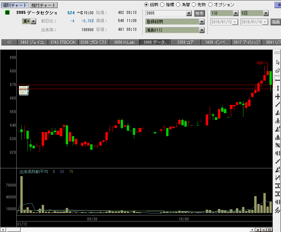The height and width of the screenshot is (232, 281).
Task: Pick the N-shaped zigzag drawing tool
Action: (x=278, y=177)
